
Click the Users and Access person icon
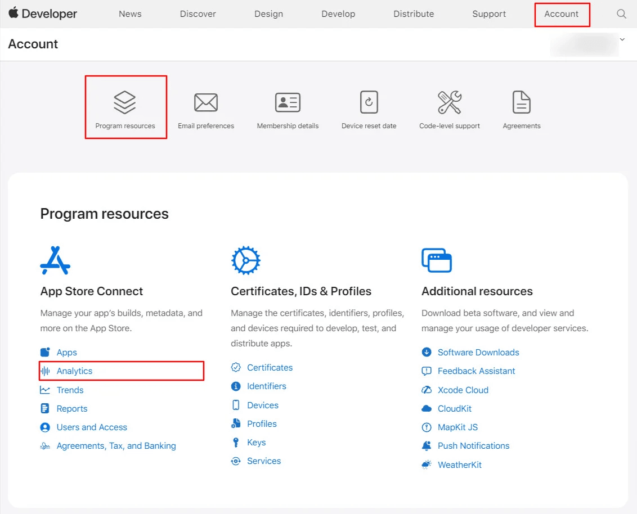coord(45,427)
